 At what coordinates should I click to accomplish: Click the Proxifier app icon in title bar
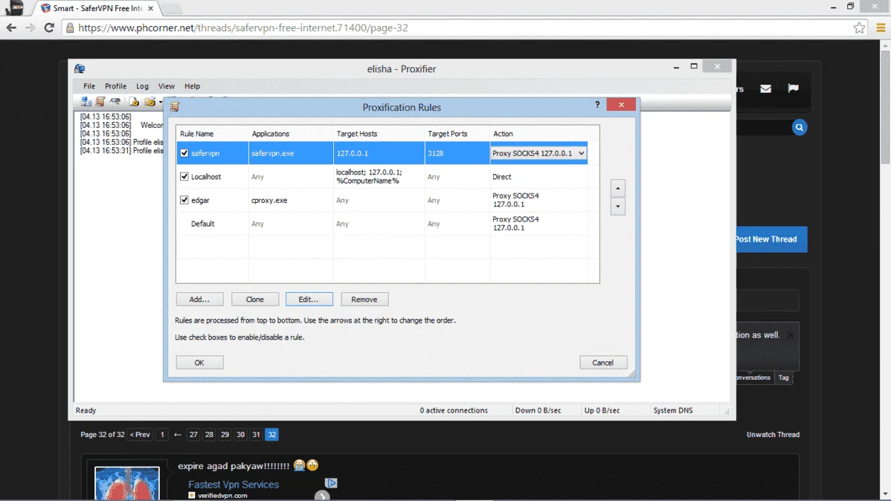pos(80,68)
